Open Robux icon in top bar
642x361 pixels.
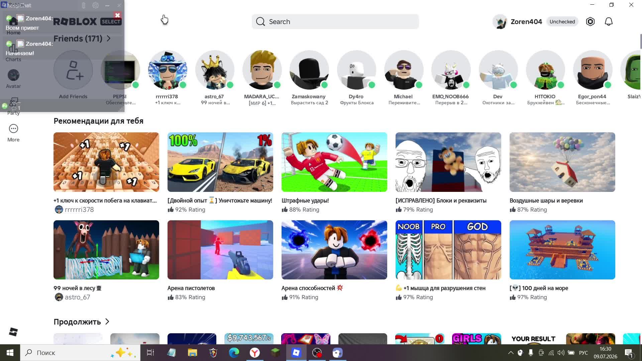coord(590,22)
